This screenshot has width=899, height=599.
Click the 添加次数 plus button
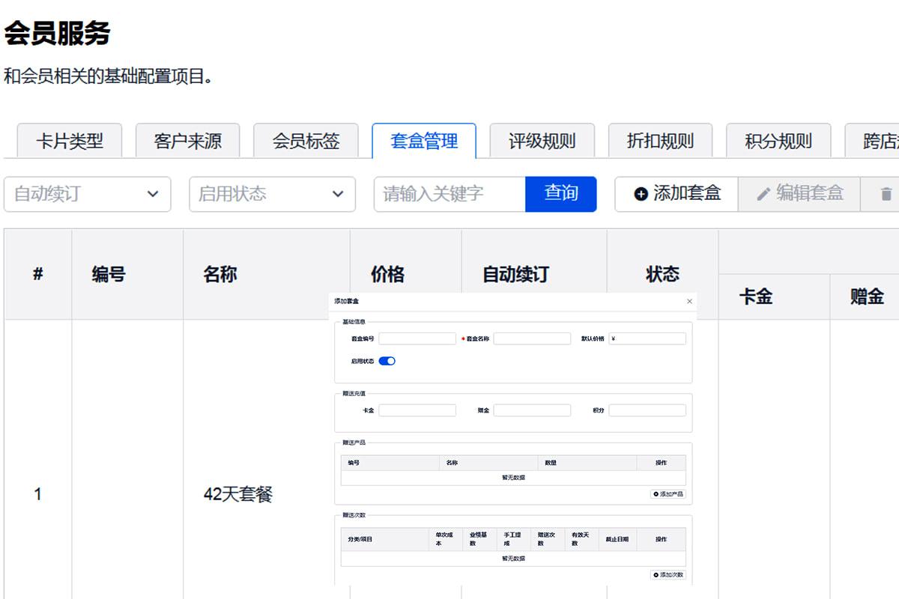pyautogui.click(x=668, y=575)
